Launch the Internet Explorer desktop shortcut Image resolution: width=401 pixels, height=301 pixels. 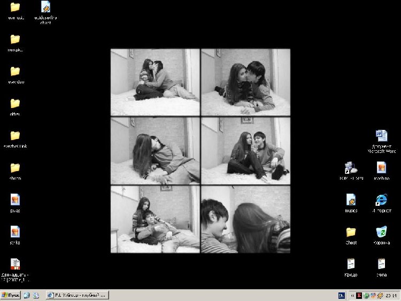coord(381,200)
